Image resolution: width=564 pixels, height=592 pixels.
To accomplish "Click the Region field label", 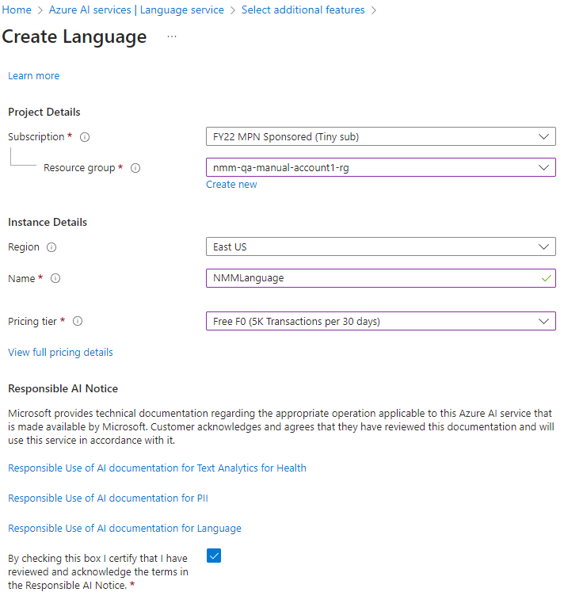I will (x=24, y=247).
